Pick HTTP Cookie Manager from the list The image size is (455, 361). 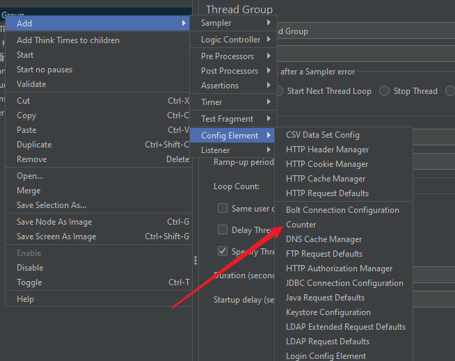(x=327, y=164)
